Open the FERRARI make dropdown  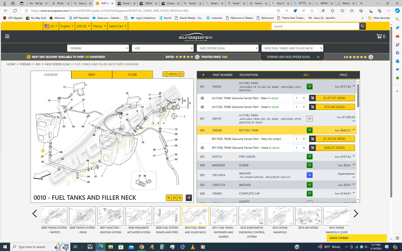(98, 48)
